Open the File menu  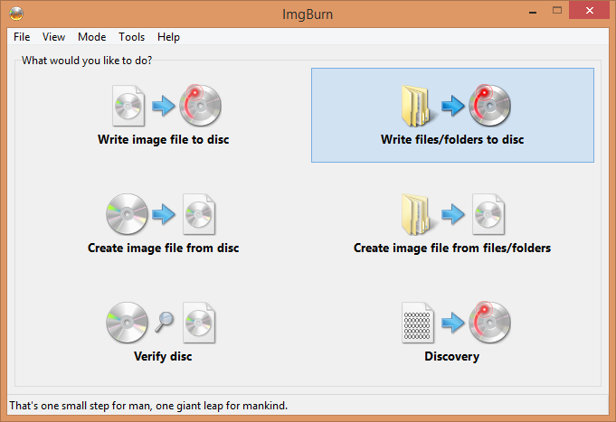[22, 37]
